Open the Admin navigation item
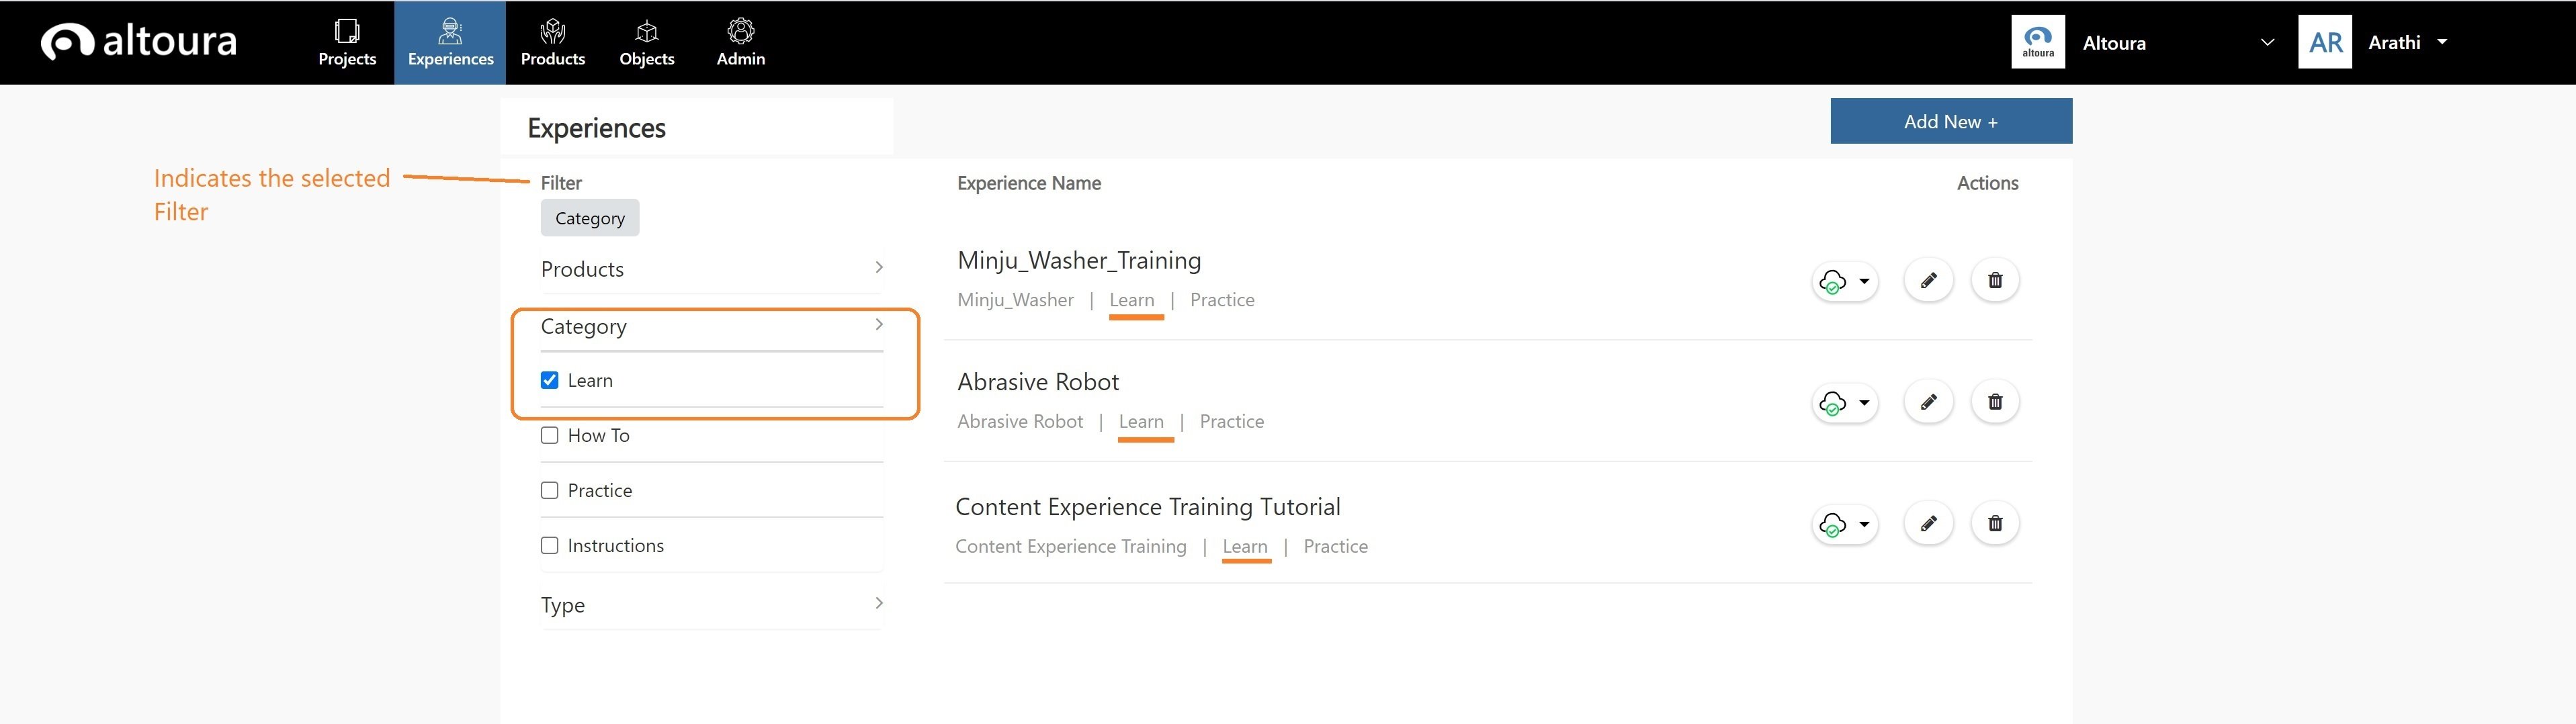 pos(741,43)
